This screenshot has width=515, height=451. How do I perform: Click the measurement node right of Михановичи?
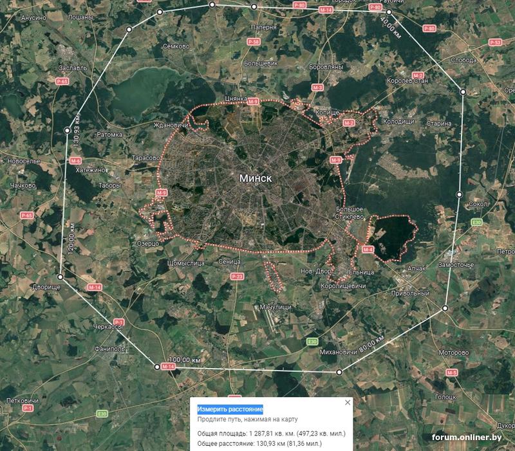click(339, 373)
